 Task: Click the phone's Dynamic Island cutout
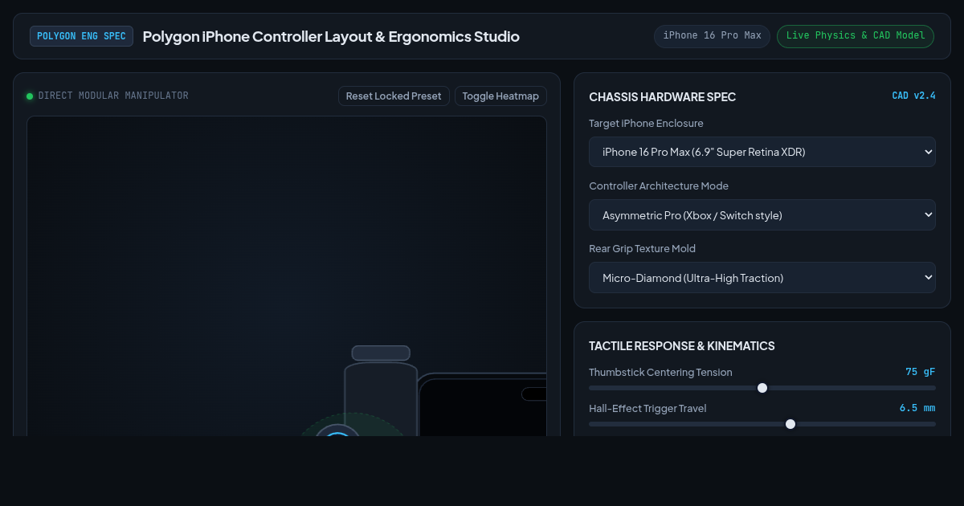[x=534, y=394]
